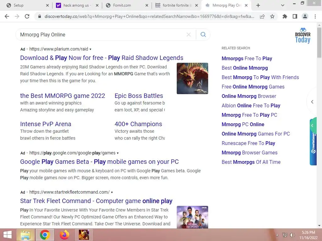The width and height of the screenshot is (322, 241).
Task: Switch to the Setup tab
Action: click(x=28, y=5)
